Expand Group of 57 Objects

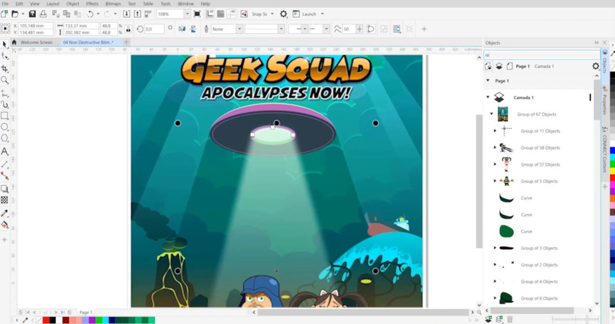pos(495,164)
